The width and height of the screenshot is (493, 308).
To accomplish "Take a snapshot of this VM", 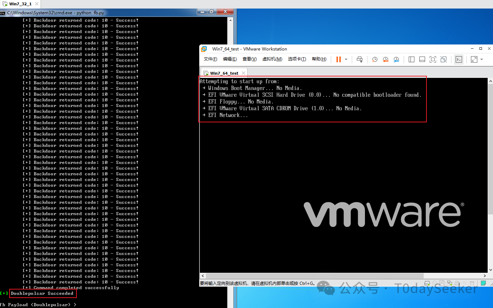I will pos(375,59).
